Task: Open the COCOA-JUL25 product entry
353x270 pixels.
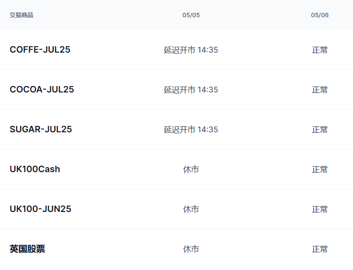Action: click(x=42, y=90)
